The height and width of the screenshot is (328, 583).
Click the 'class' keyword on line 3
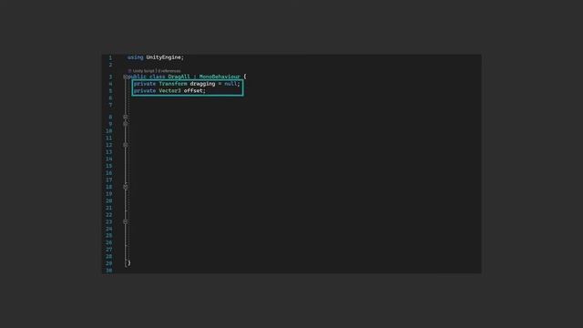pyautogui.click(x=158, y=77)
